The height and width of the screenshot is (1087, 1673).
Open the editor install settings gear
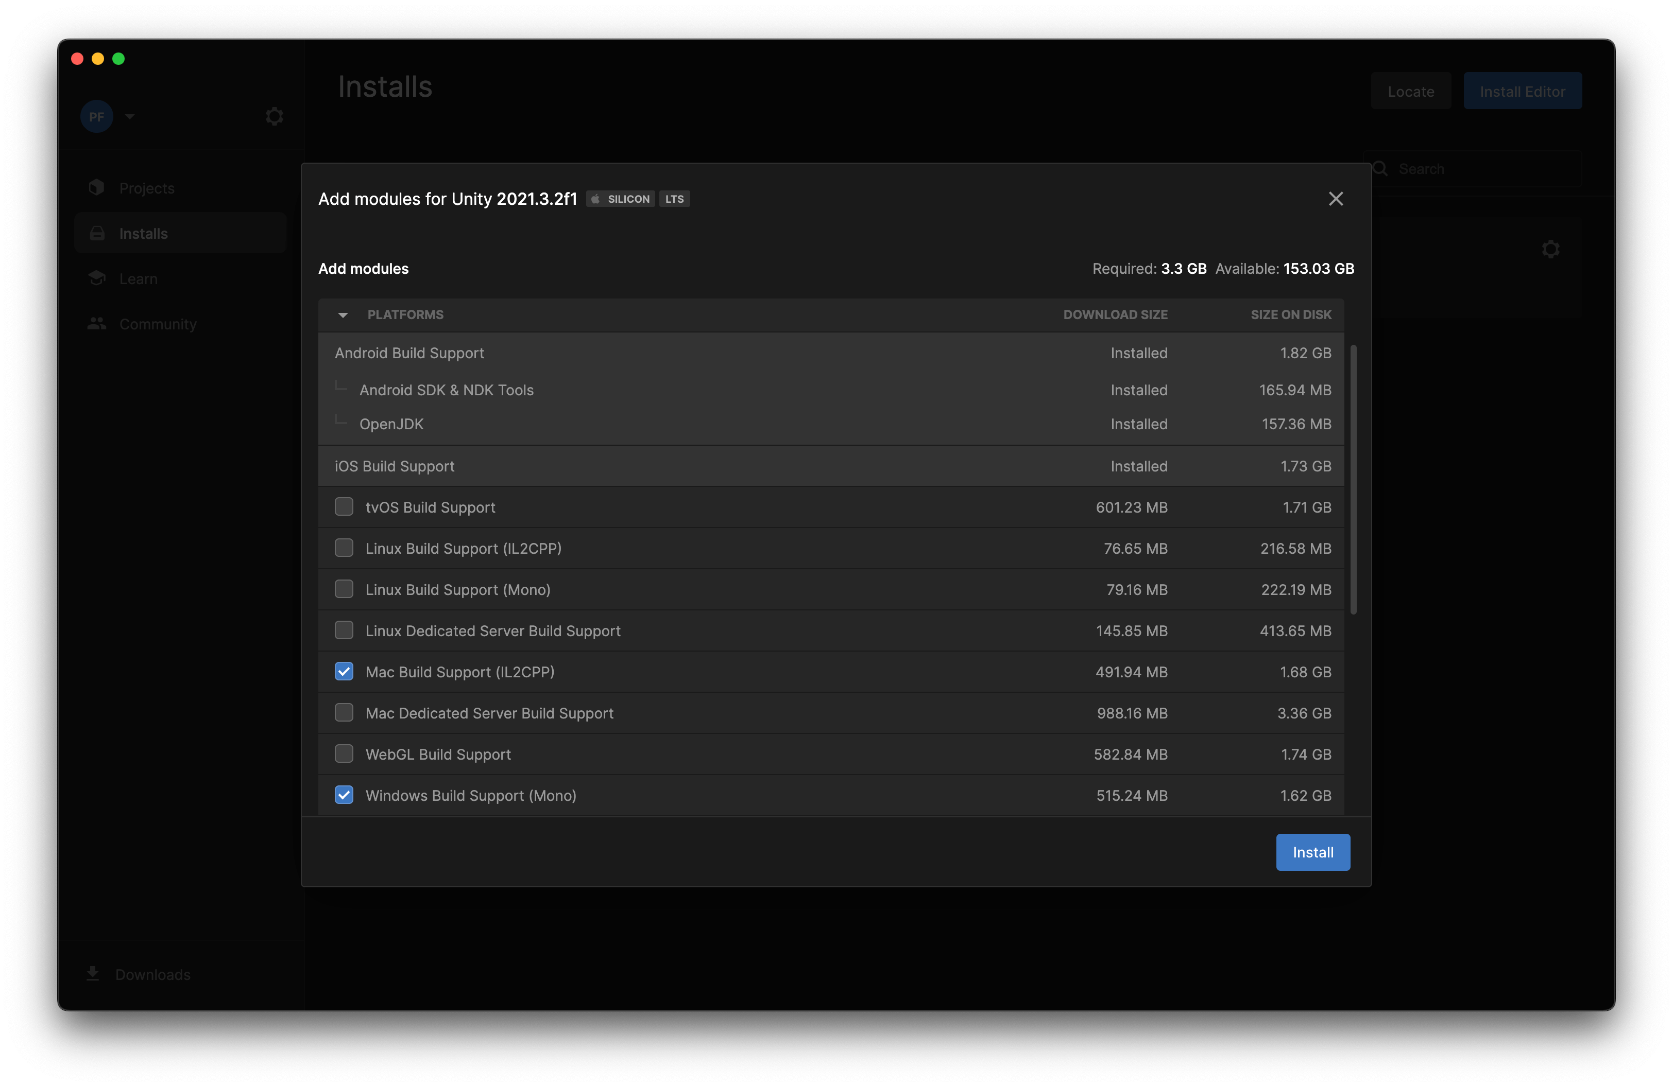point(1551,249)
